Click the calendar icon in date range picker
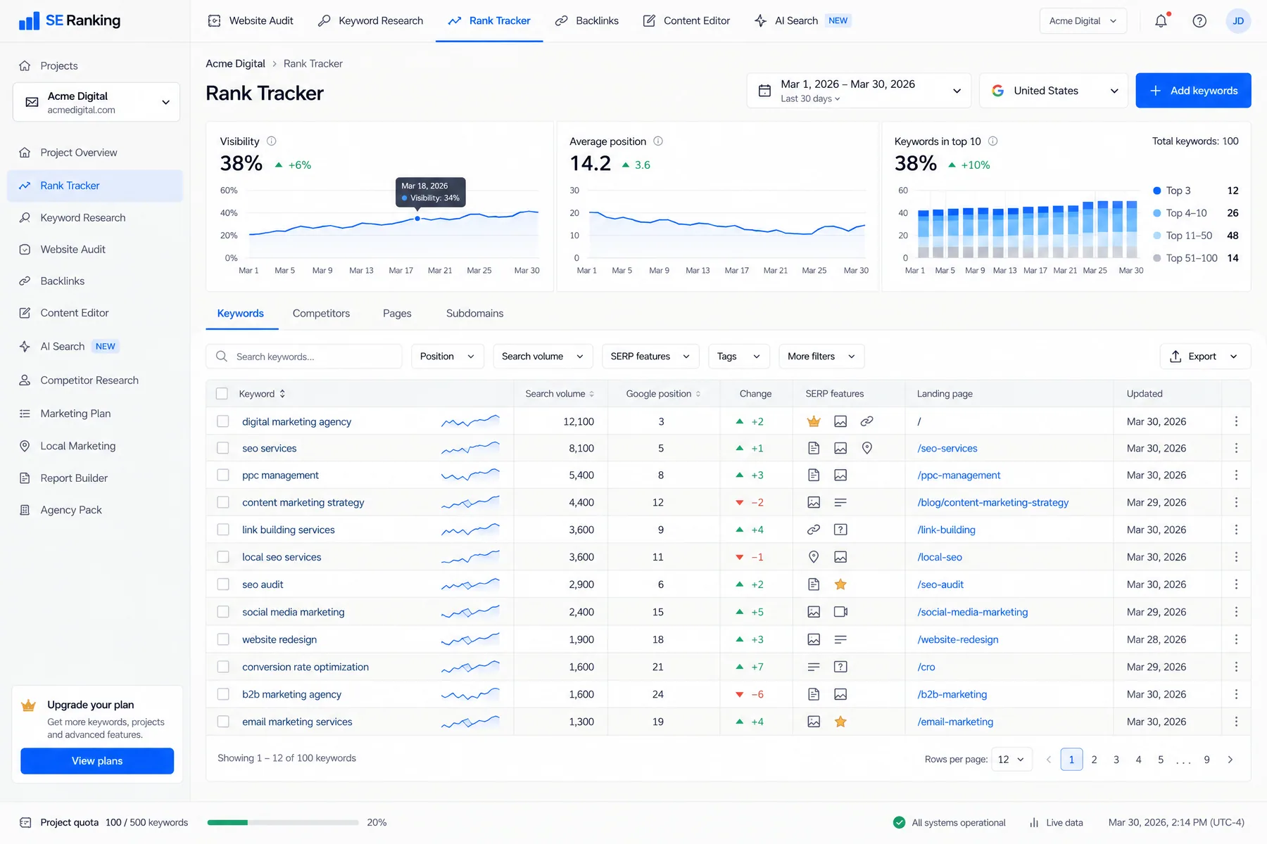 click(x=764, y=91)
